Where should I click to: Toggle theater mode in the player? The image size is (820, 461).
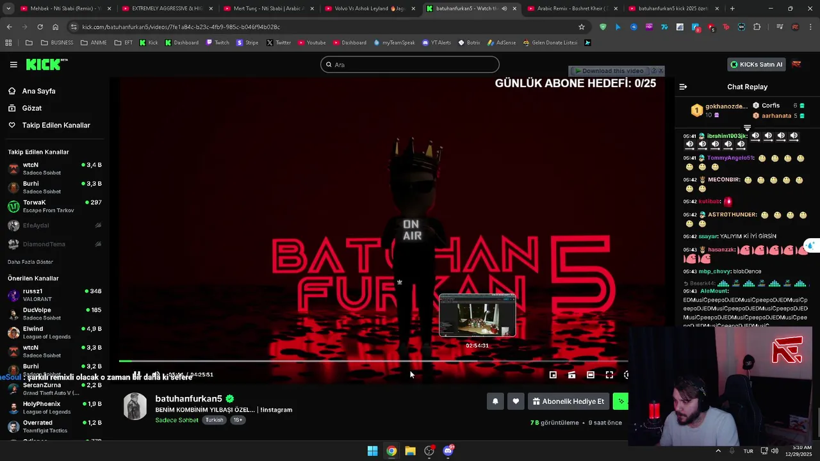(591, 375)
